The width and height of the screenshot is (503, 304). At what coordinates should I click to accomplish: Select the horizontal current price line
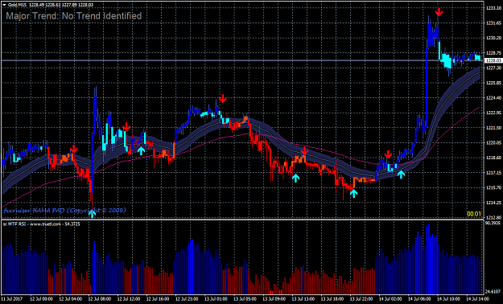242,60
